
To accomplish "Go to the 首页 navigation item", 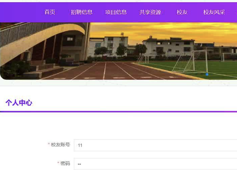I will (x=50, y=12).
